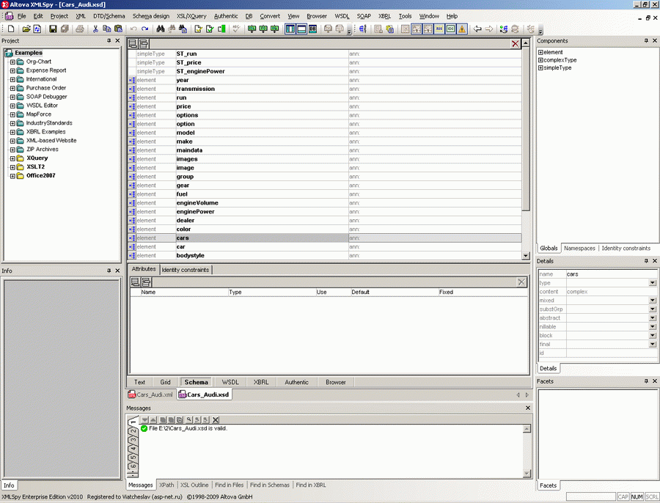Click the Reload file toolbar icon
The width and height of the screenshot is (660, 503).
pos(37,29)
